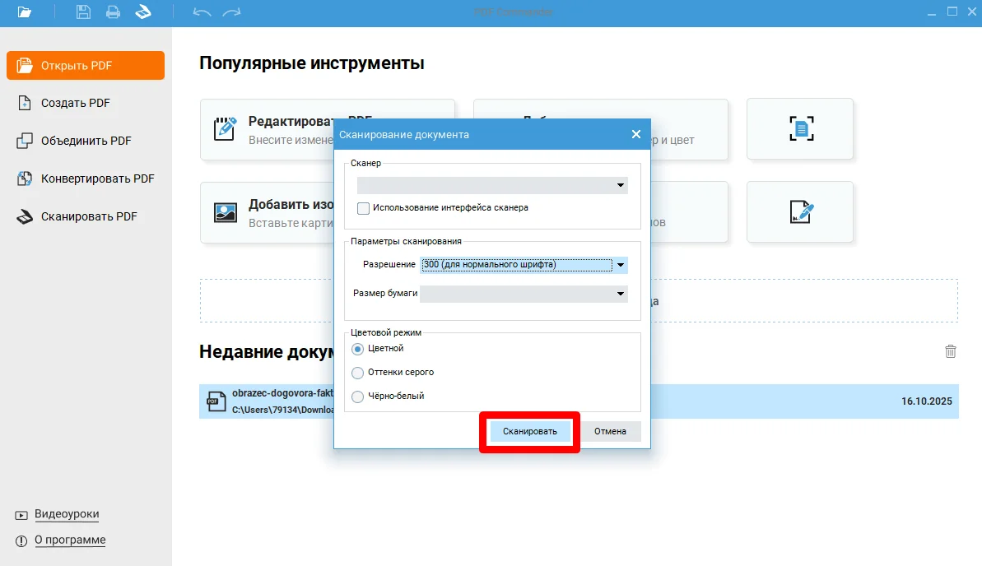Screen dimensions: 982x566
Task: Choose "Объединить PDF" in sidebar
Action: [86, 141]
